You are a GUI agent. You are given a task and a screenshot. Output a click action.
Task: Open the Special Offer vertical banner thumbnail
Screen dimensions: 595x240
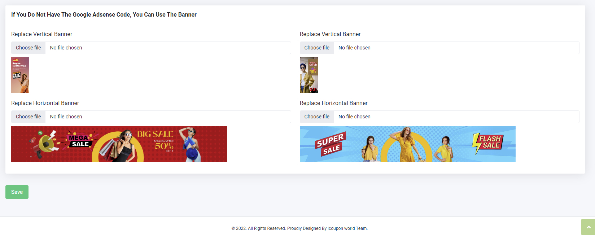point(309,75)
